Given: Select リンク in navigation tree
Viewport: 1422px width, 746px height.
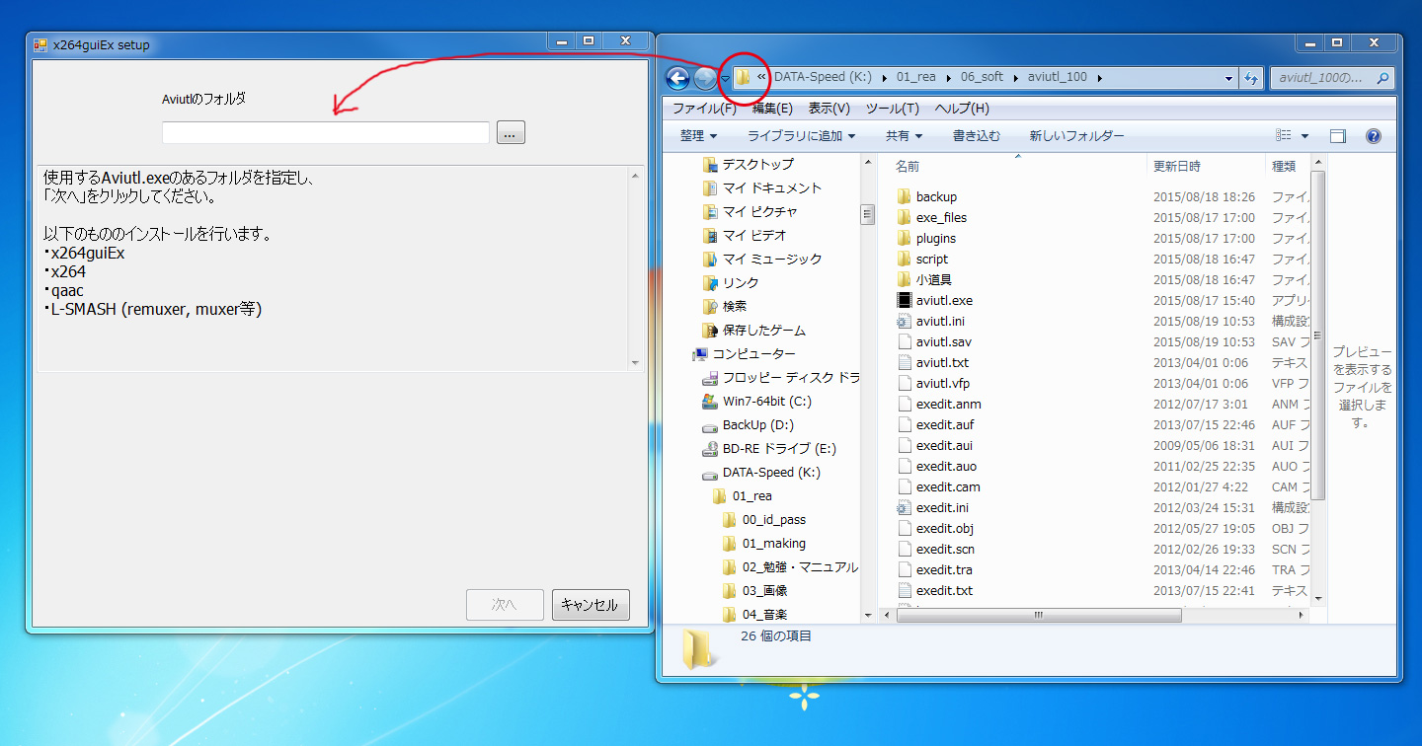Looking at the screenshot, I should (741, 282).
